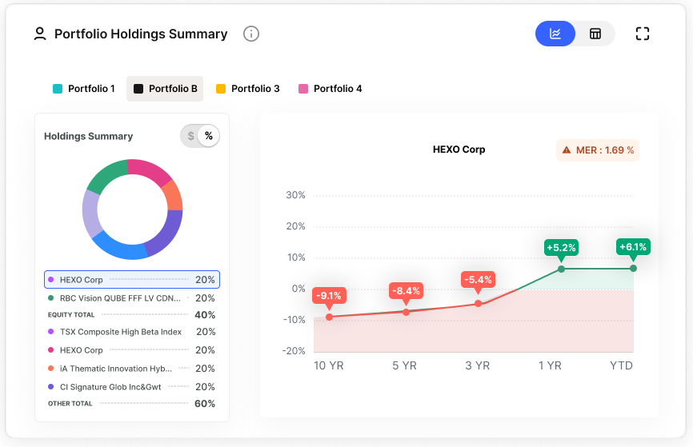Click the blue donut chart segment
693x447 pixels.
tap(118, 247)
